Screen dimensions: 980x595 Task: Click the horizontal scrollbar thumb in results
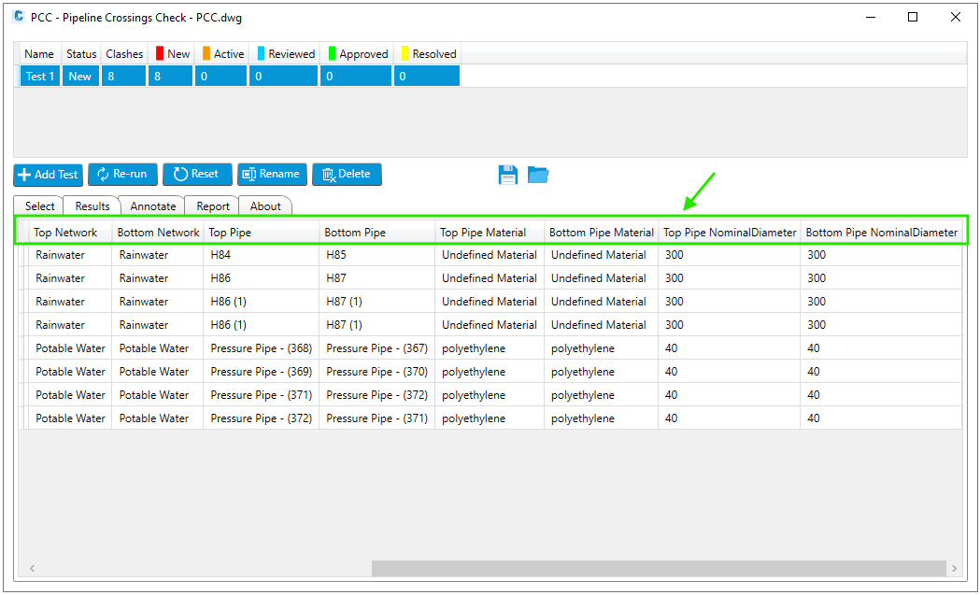coord(659,568)
